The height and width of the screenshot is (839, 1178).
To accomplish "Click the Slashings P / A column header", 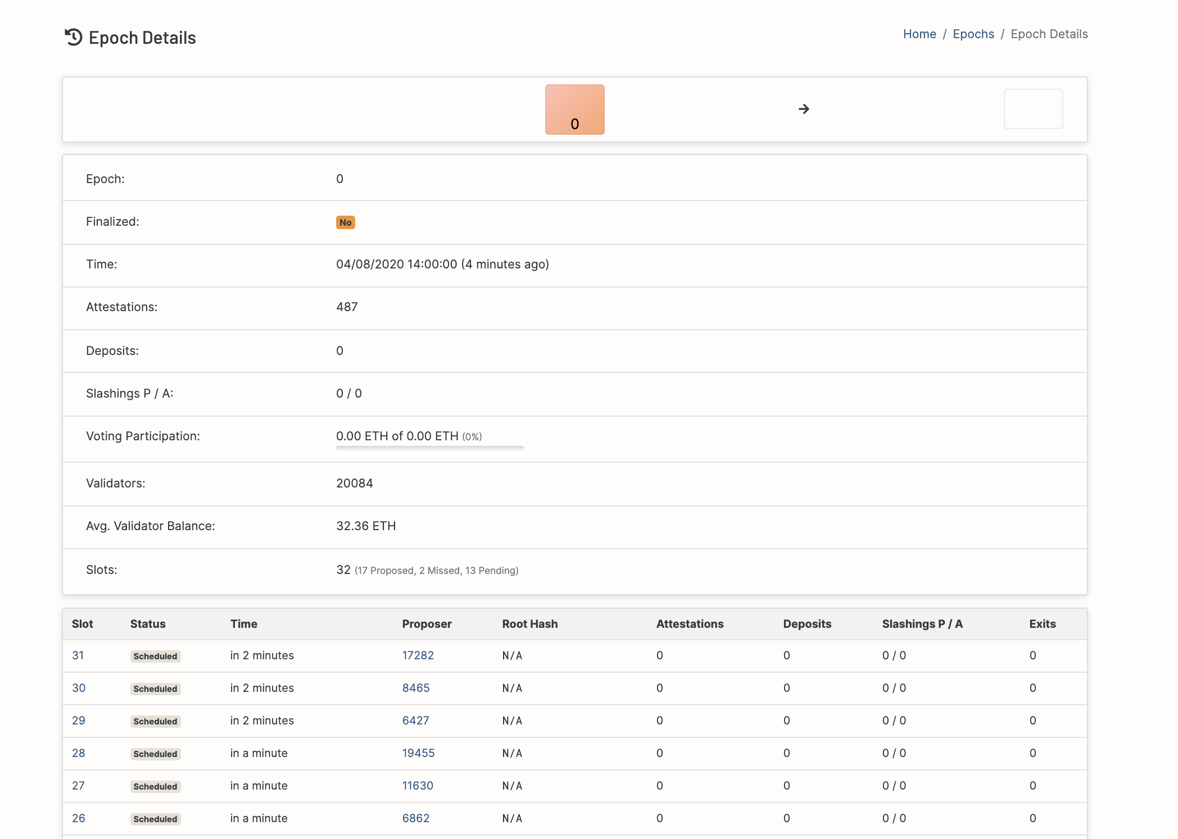I will coord(922,624).
